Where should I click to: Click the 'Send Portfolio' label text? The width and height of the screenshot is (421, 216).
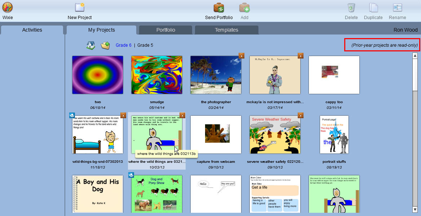[x=219, y=17]
